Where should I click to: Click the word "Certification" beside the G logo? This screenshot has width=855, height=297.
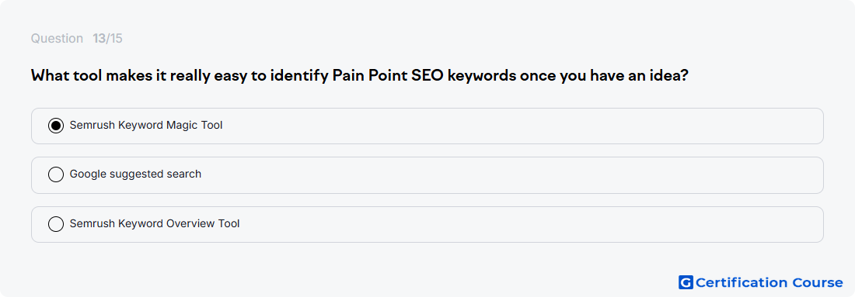click(x=741, y=283)
